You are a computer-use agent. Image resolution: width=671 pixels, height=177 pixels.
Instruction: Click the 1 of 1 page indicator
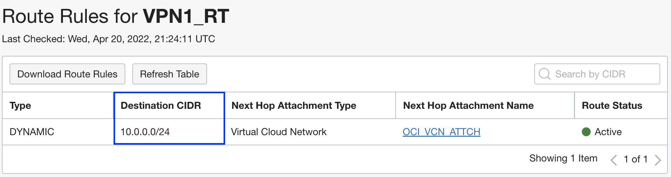pos(636,159)
